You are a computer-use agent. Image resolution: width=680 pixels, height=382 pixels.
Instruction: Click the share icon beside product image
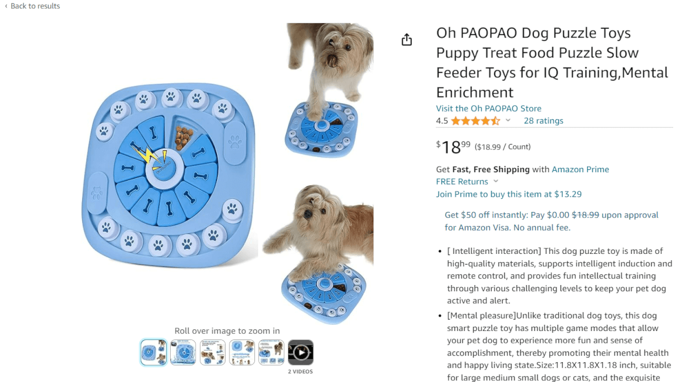406,39
